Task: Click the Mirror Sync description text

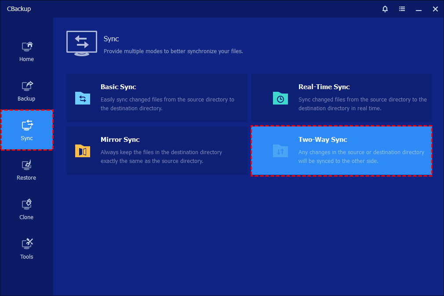Action: point(161,157)
